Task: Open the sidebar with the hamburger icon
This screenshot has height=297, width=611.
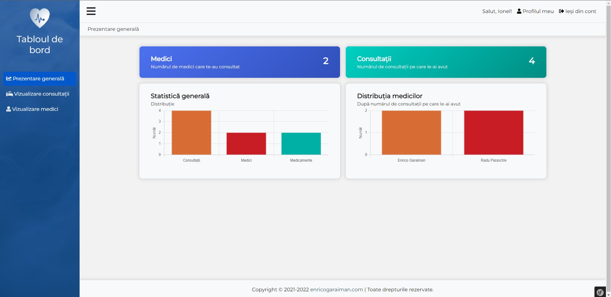Action: point(91,11)
